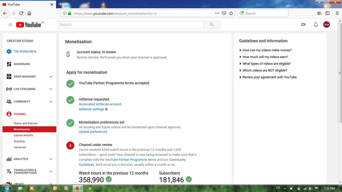Select the YouTube browser tab
This screenshot has width=342, height=192.
tap(28, 5)
